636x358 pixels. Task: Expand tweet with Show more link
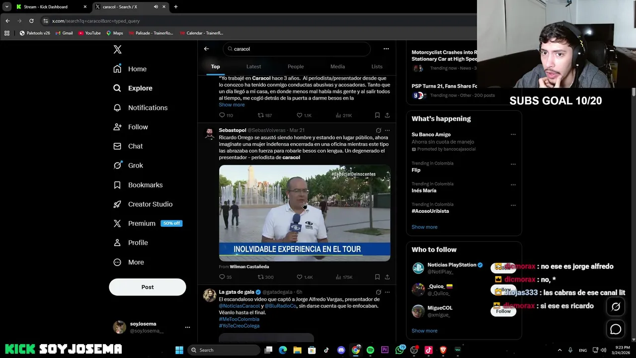[x=232, y=105]
